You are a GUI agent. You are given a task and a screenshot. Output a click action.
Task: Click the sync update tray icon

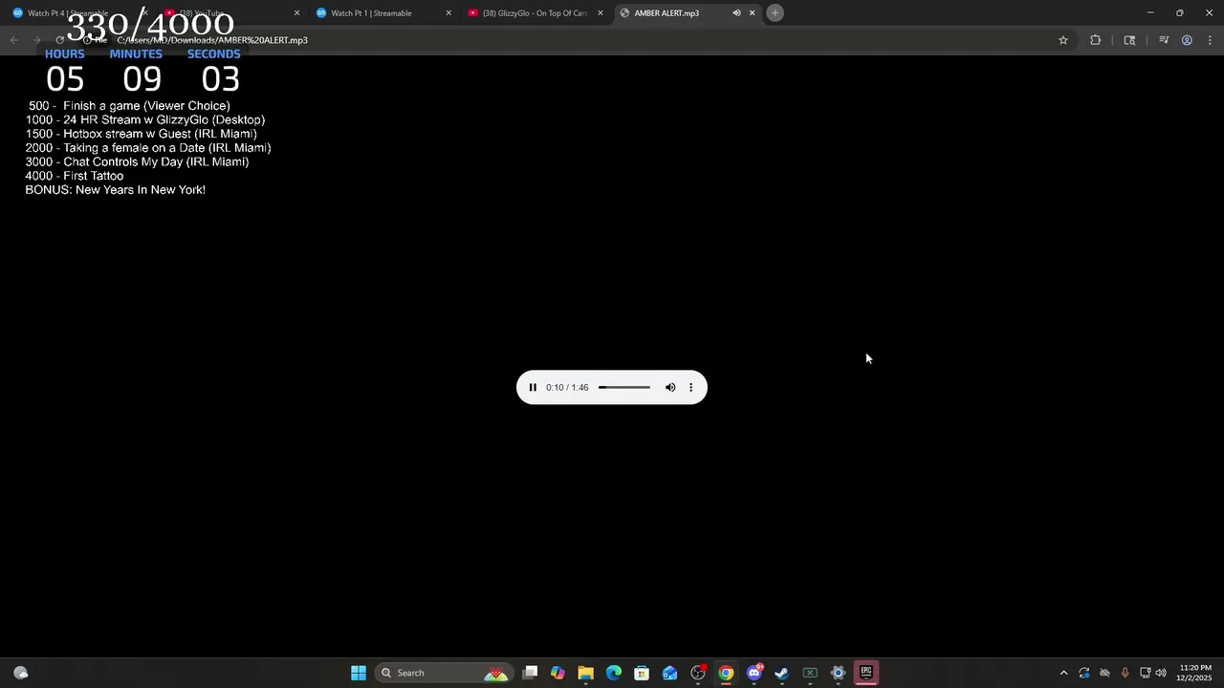[x=1084, y=673]
